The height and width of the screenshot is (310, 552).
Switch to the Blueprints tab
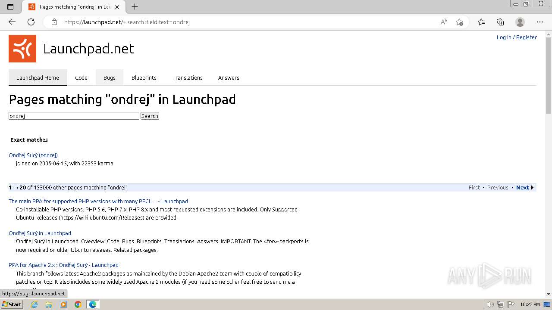(x=144, y=78)
